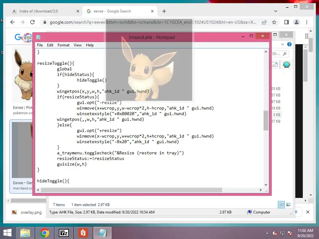This screenshot has width=319, height=239.
Task: Click the Chrome page scrollbar up arrow
Action: (311, 31)
